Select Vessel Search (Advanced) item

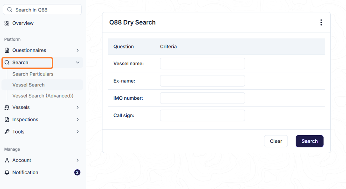(43, 96)
